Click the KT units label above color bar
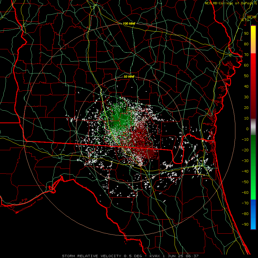Viewport: 258px width, 258px height. tap(245, 20)
